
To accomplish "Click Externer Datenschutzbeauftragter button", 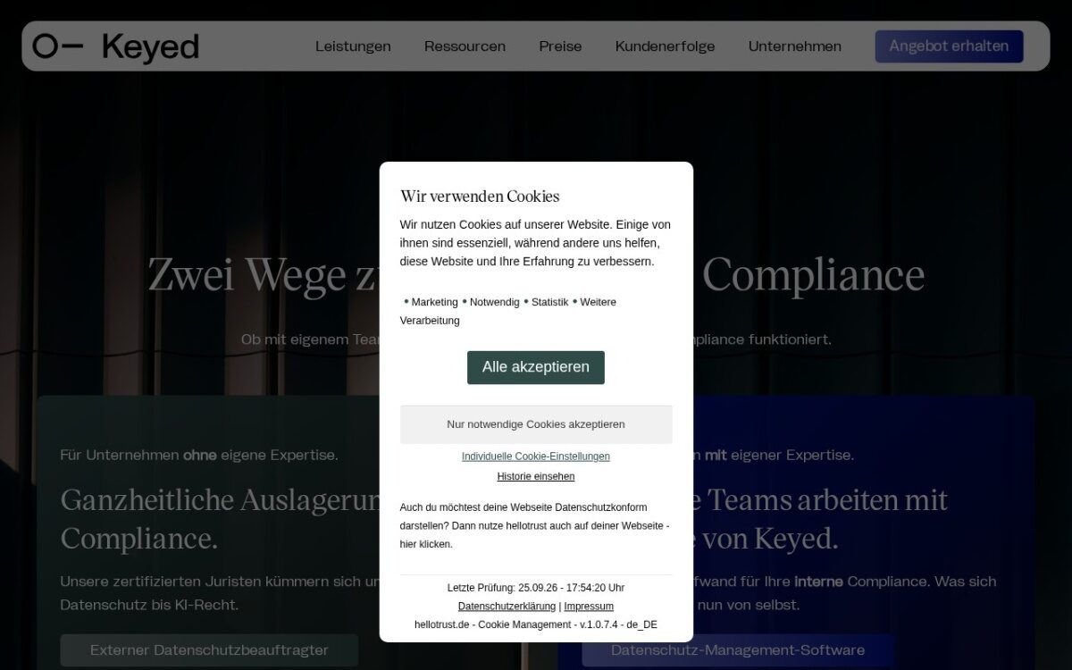I will pos(209,650).
